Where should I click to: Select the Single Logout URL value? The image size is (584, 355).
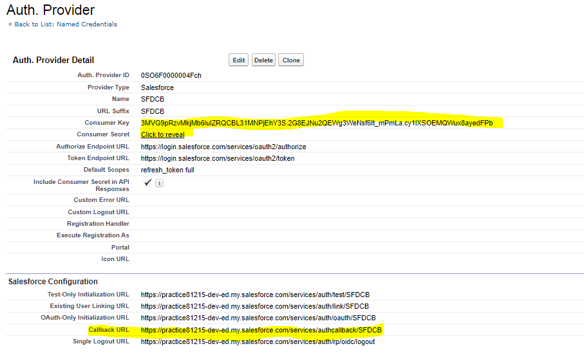point(258,341)
